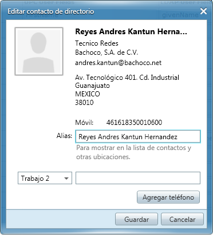
Task: Click dialog title Editar contacto de directorio
Action: pyautogui.click(x=51, y=11)
